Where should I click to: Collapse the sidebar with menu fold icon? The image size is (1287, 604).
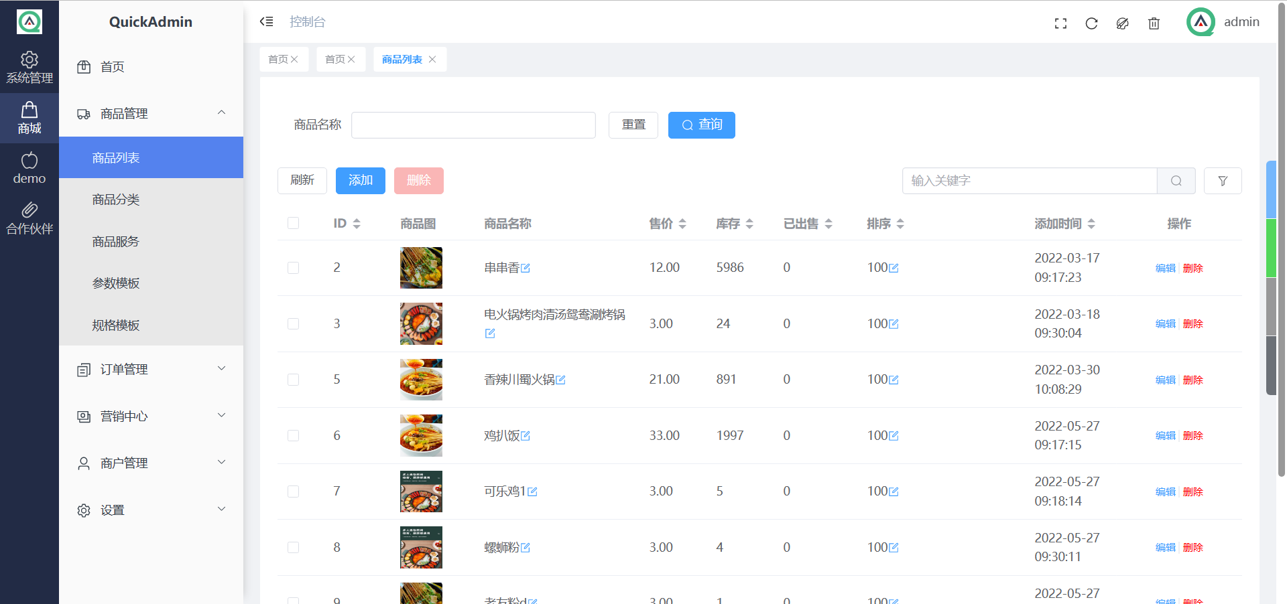[267, 21]
